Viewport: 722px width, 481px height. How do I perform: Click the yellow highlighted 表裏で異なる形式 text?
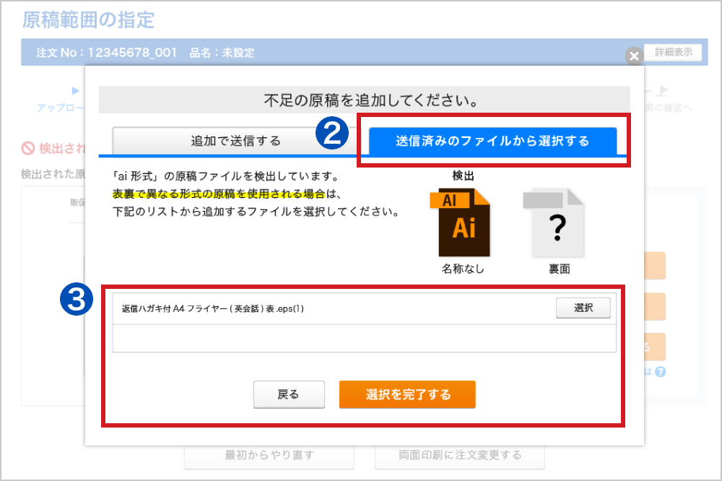(x=218, y=194)
